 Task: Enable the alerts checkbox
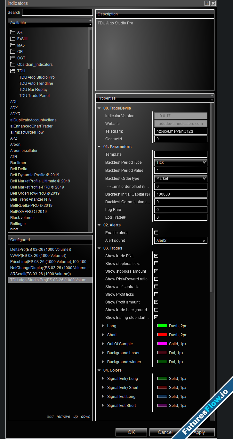[x=156, y=233]
